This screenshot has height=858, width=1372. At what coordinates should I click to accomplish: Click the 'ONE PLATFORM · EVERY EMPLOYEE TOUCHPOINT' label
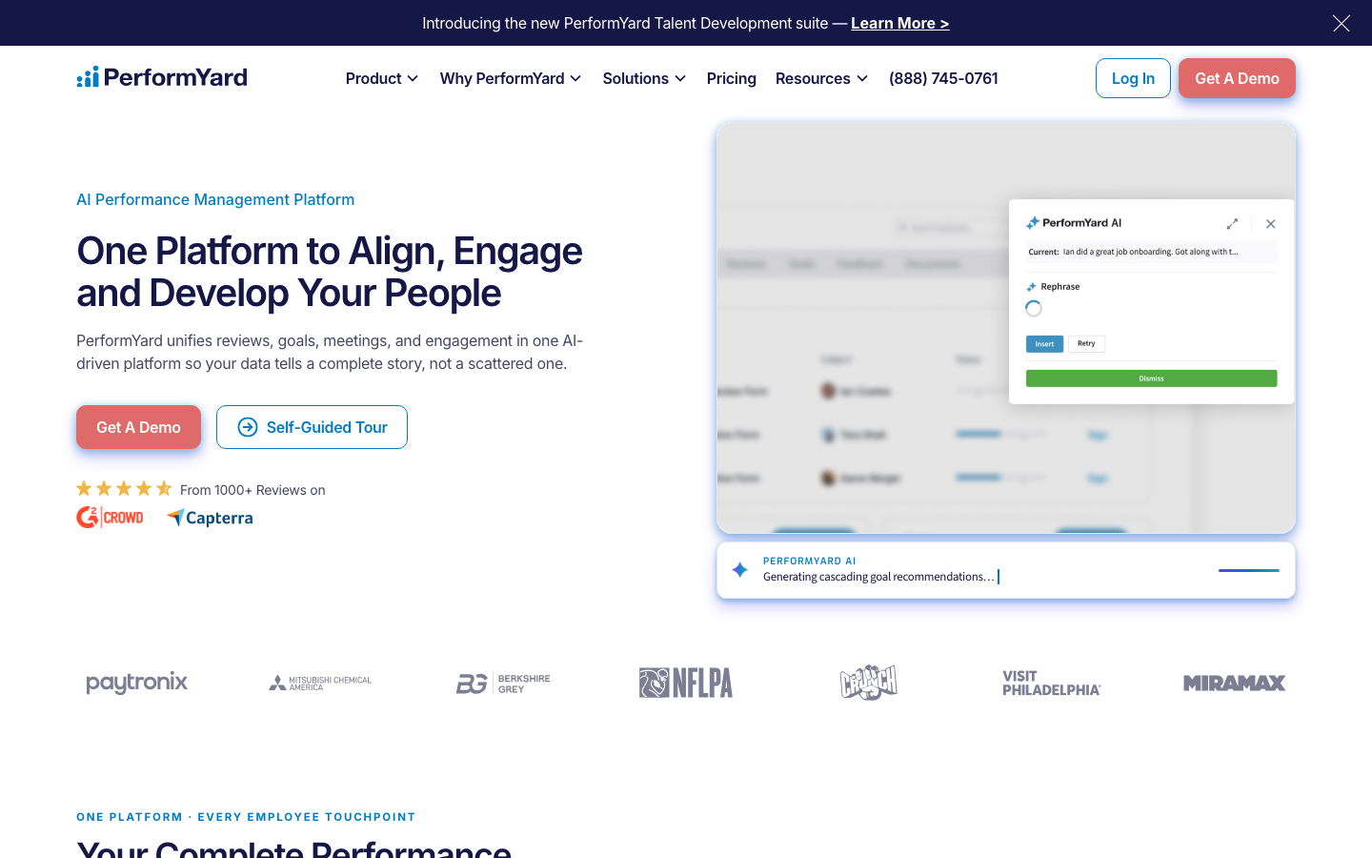tap(246, 817)
